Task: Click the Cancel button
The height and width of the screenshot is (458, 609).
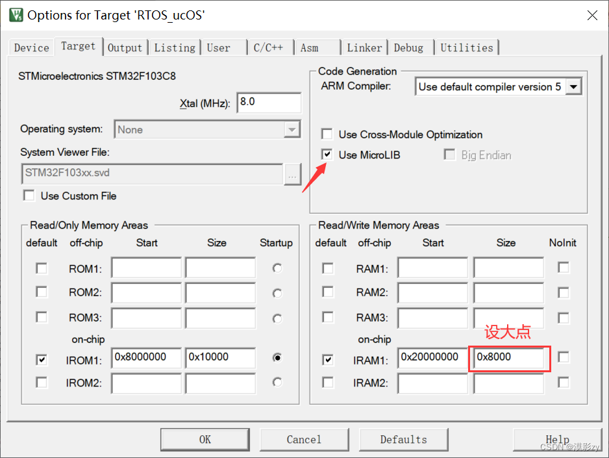Action: (304, 439)
